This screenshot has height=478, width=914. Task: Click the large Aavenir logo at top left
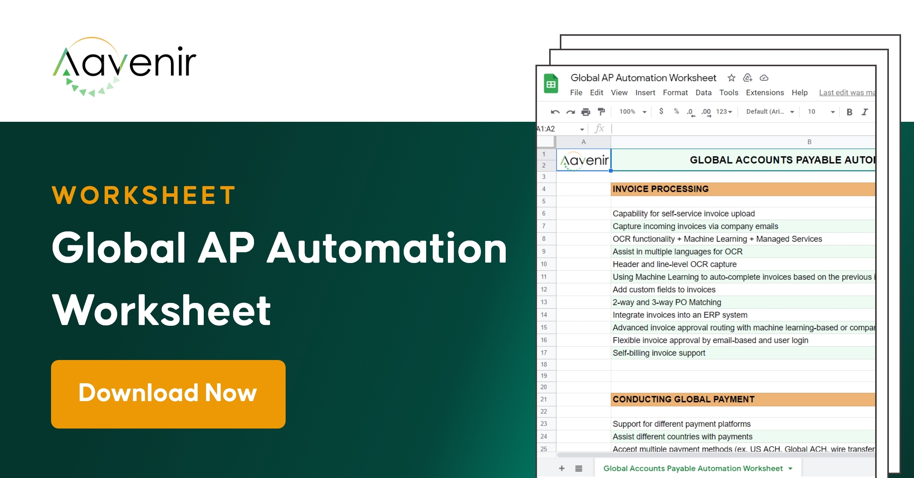coord(124,67)
